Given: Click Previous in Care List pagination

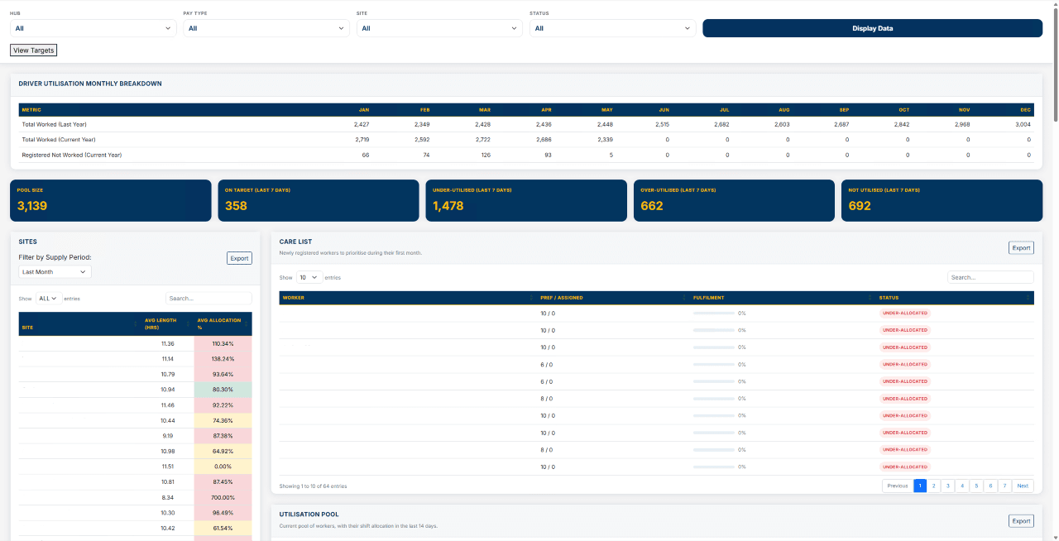Looking at the screenshot, I should [898, 486].
